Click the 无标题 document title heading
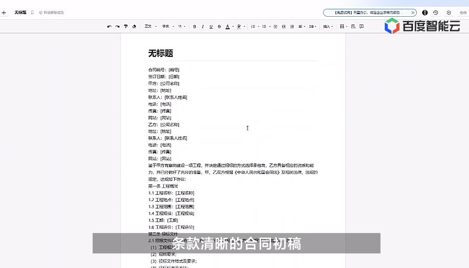This screenshot has height=268, width=469. click(x=161, y=53)
